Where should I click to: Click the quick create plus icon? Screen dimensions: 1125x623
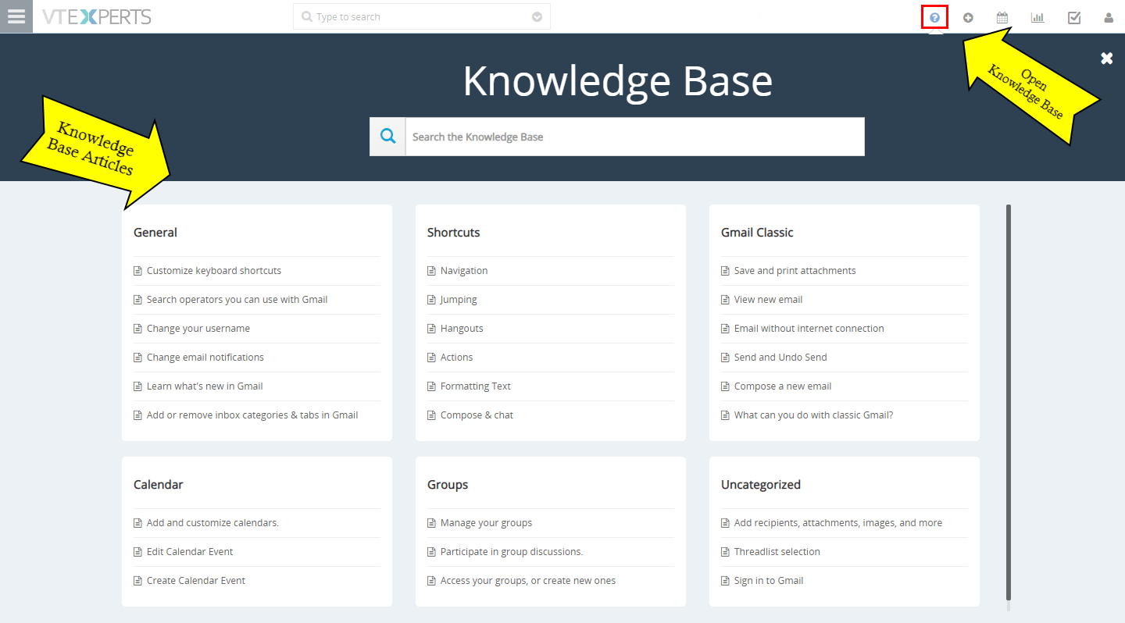(x=968, y=16)
